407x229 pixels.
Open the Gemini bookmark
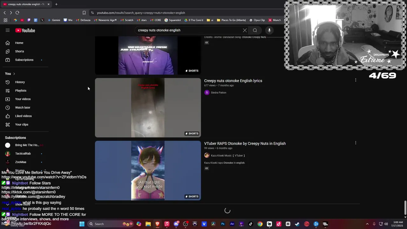(x=54, y=20)
